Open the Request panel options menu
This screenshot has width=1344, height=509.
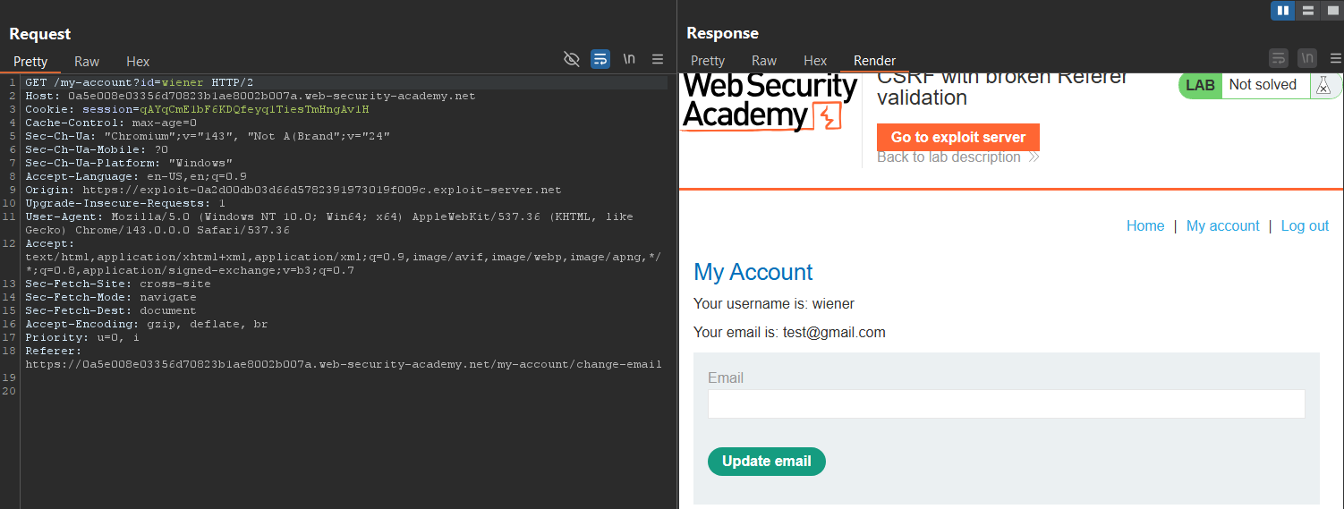[x=658, y=59]
